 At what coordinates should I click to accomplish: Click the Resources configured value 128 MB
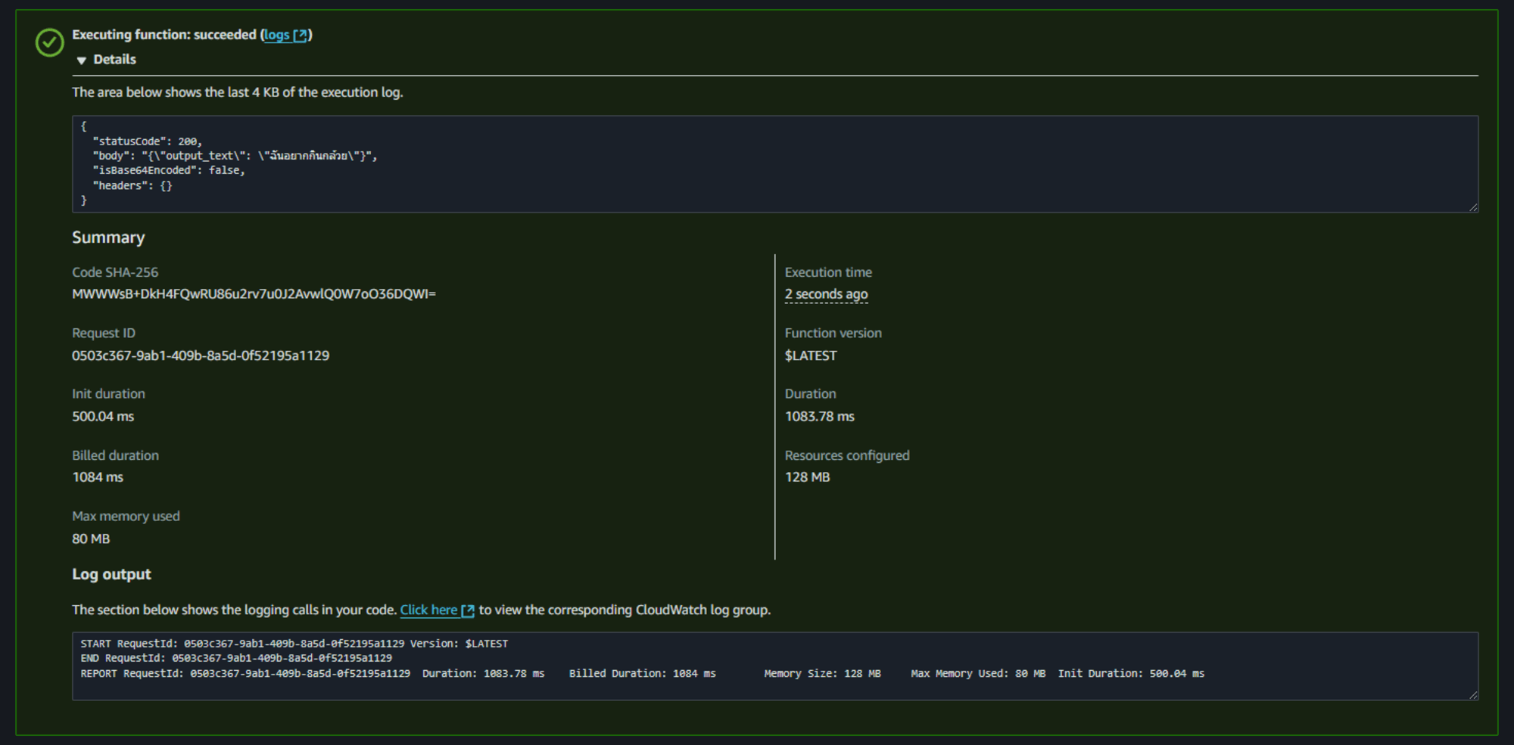(x=808, y=477)
